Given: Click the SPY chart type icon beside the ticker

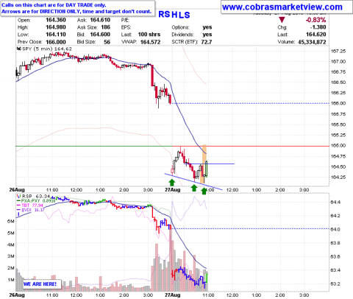Looking at the screenshot, I should click(x=18, y=49).
